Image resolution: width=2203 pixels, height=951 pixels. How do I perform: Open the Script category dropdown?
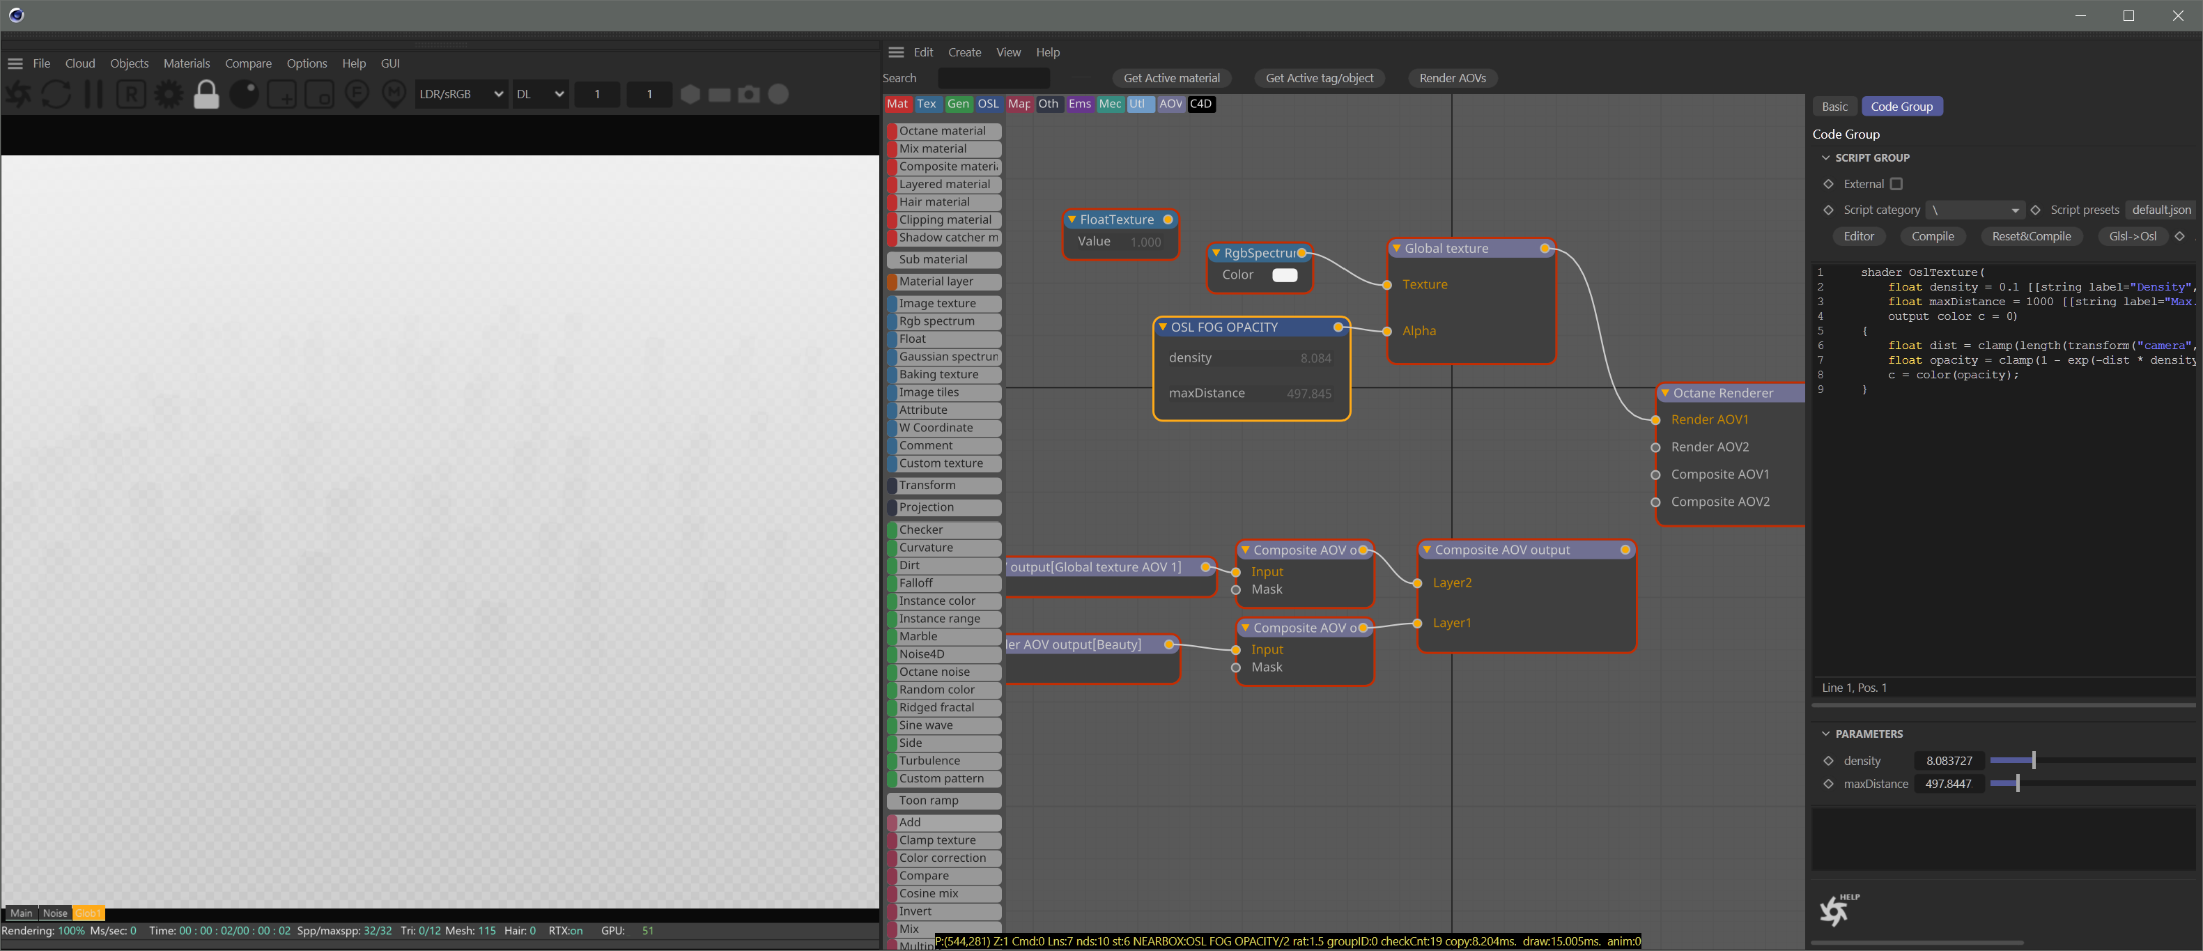pyautogui.click(x=1977, y=210)
